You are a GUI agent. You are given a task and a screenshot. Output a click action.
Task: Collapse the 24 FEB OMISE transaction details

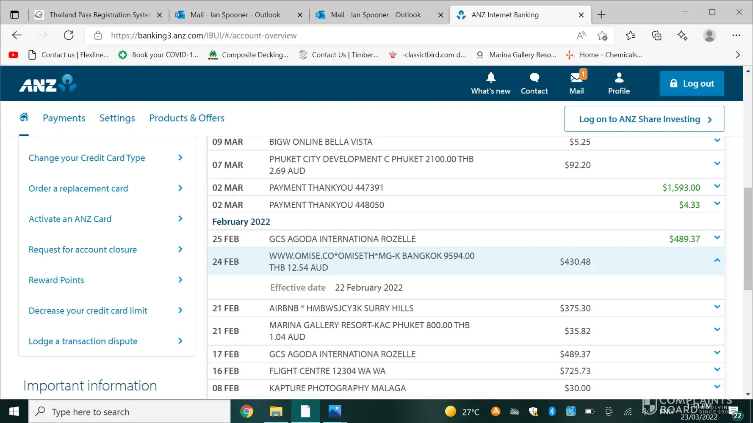tap(717, 261)
